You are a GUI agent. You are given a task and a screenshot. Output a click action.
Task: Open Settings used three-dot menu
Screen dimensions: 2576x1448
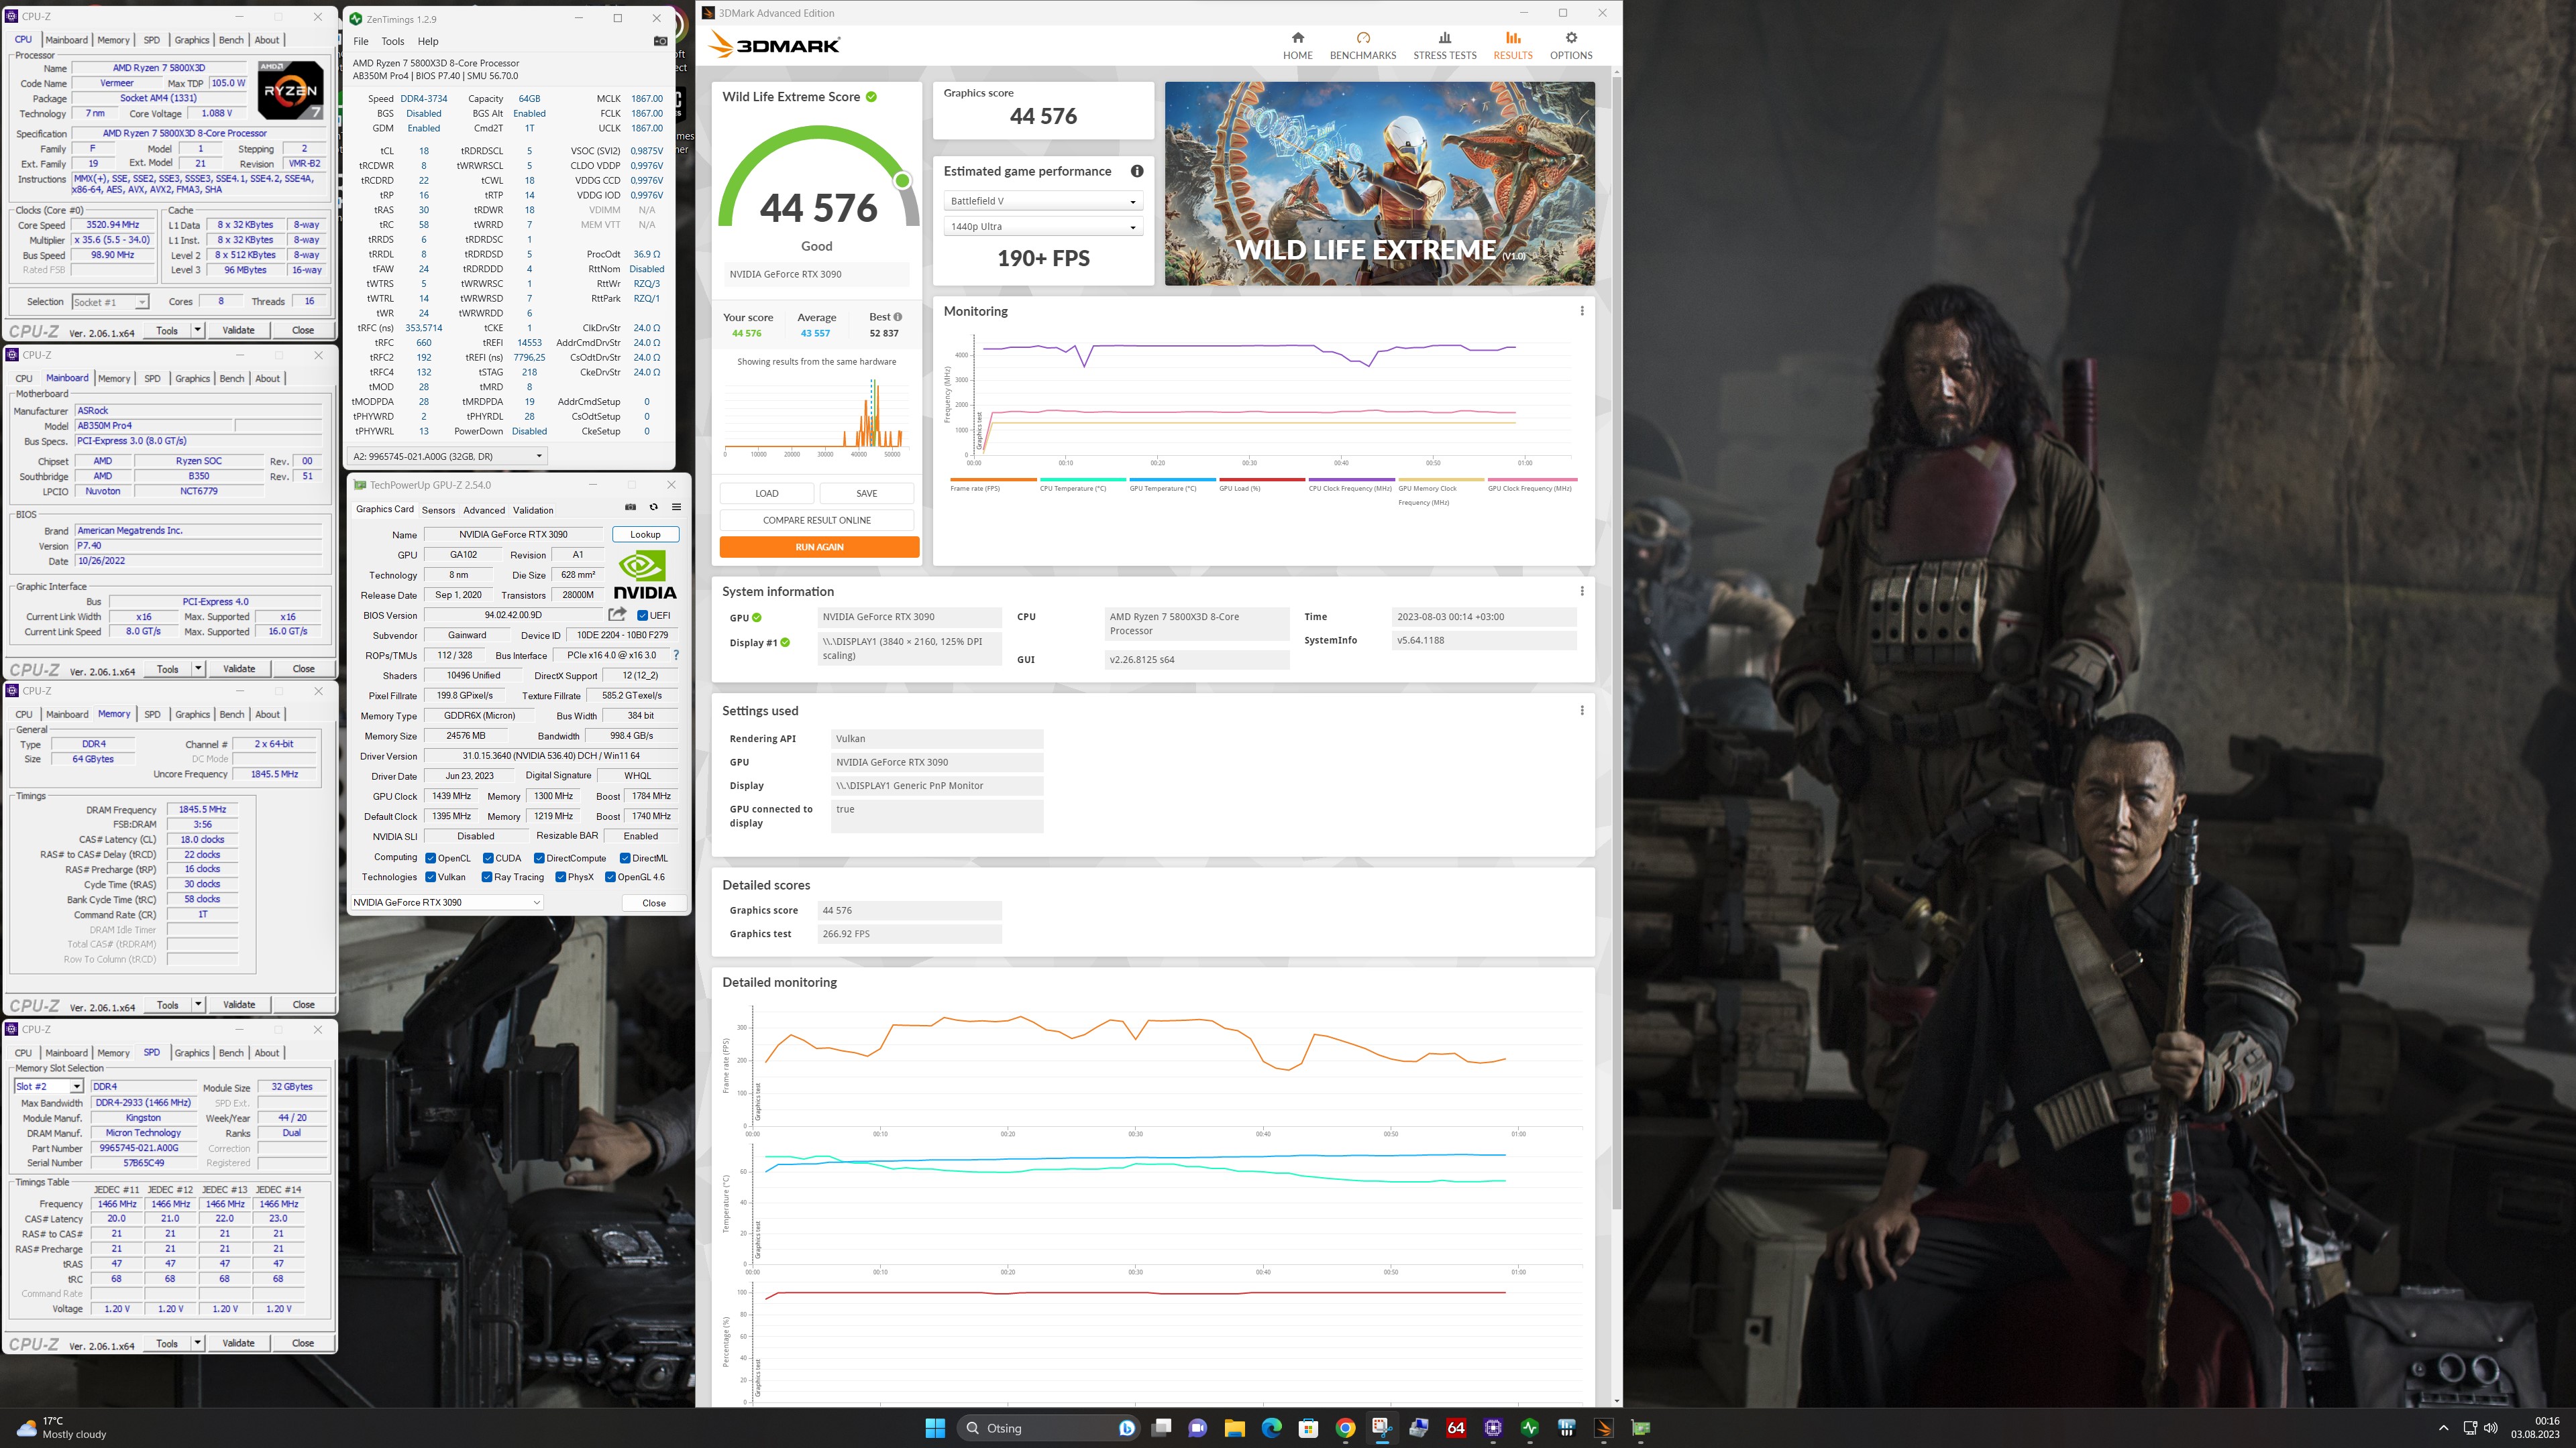tap(1581, 711)
